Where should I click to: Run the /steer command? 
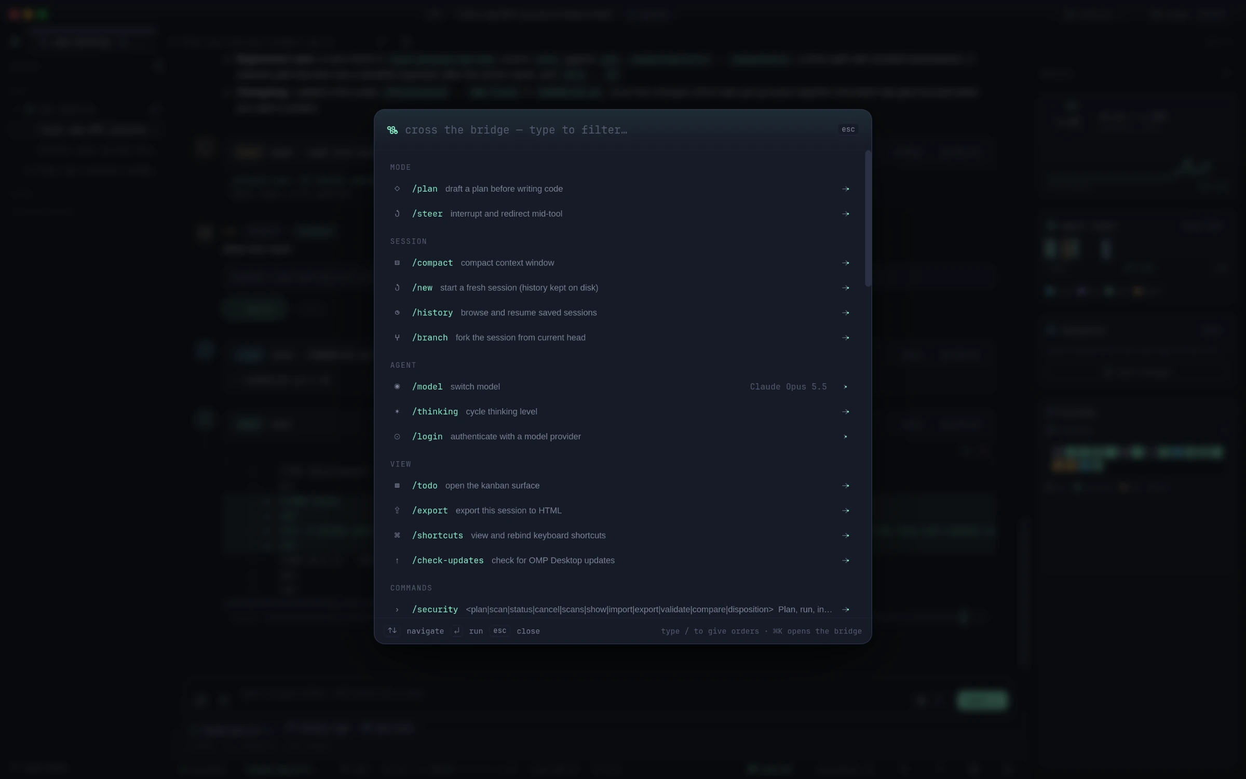pos(622,214)
